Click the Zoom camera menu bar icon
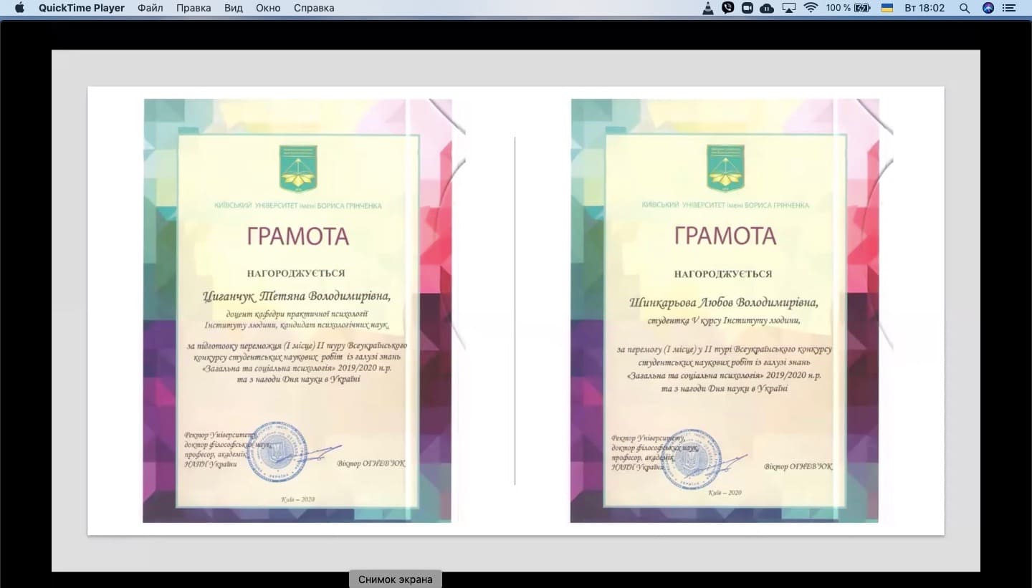 pos(747,8)
